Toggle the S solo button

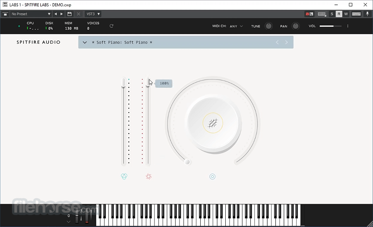[x=332, y=14]
